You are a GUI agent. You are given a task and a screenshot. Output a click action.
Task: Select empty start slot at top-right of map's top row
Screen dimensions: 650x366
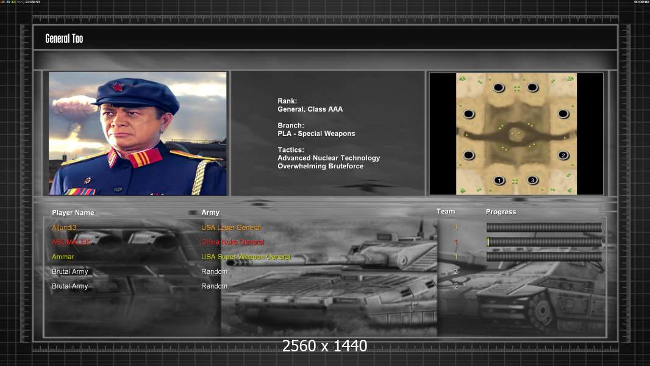pos(532,88)
